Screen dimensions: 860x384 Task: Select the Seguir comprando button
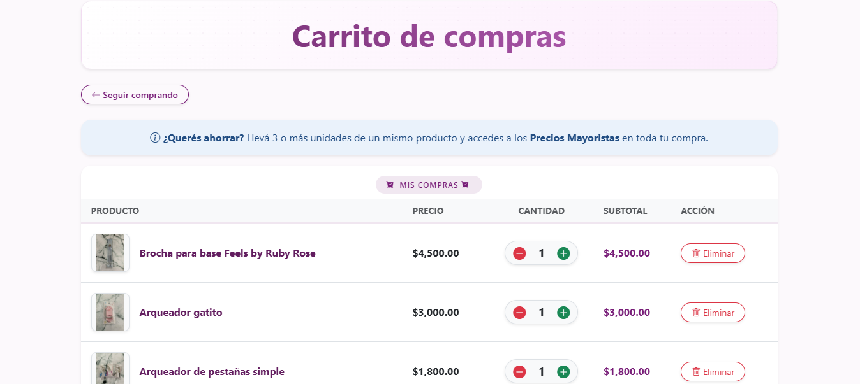[x=135, y=94]
